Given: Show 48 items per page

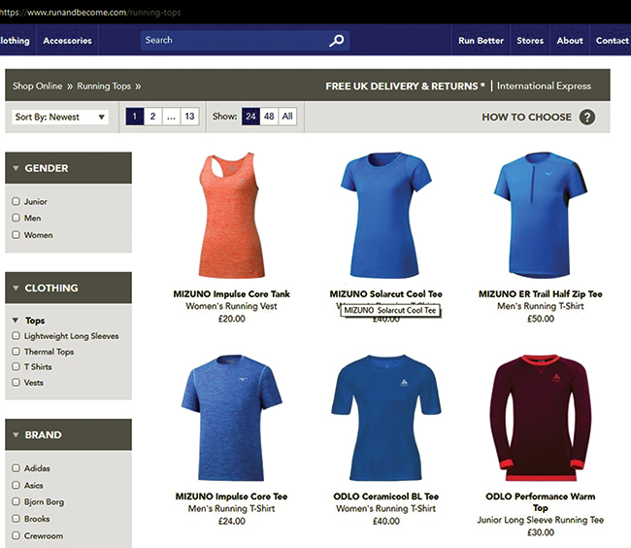Looking at the screenshot, I should 269,117.
